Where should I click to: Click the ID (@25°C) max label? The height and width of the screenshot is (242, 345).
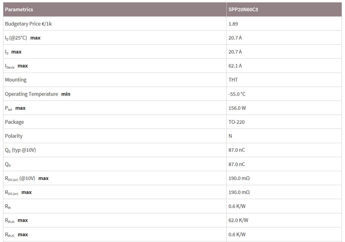[x=23, y=38]
